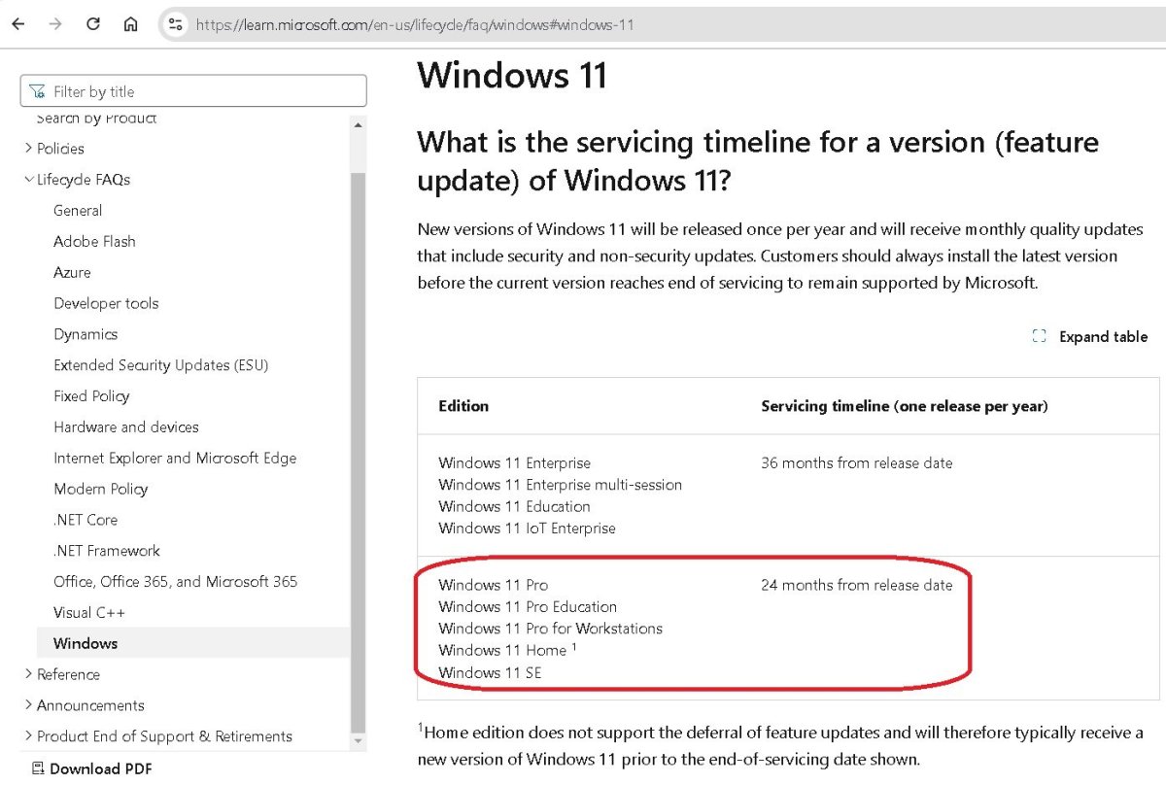Open the Dynamics FAQ

[x=86, y=334]
